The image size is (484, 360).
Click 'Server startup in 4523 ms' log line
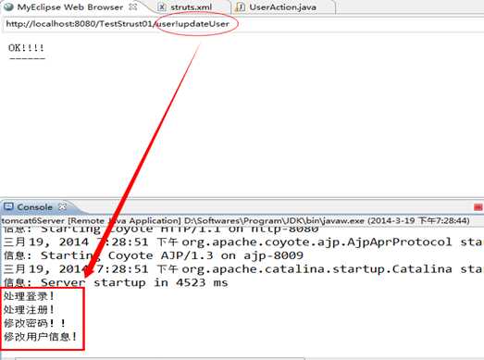click(x=116, y=282)
